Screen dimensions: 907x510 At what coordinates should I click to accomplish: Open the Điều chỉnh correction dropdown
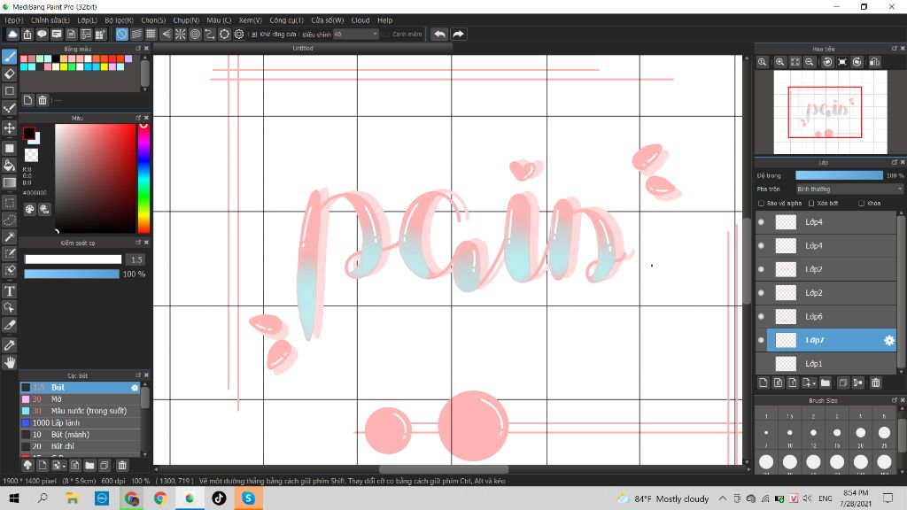(356, 35)
